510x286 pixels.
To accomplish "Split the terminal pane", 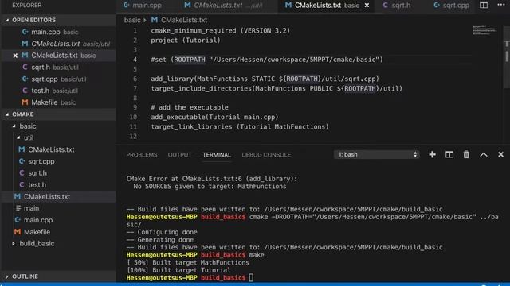I will point(449,155).
